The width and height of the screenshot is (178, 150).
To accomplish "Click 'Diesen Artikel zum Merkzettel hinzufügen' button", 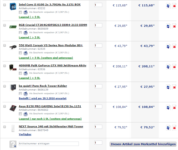I will [x=143, y=144].
